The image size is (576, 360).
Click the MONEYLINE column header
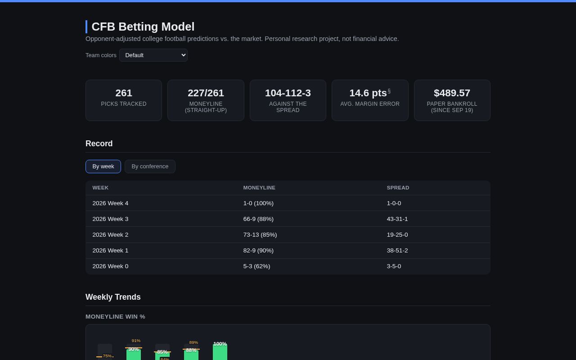[x=259, y=188]
